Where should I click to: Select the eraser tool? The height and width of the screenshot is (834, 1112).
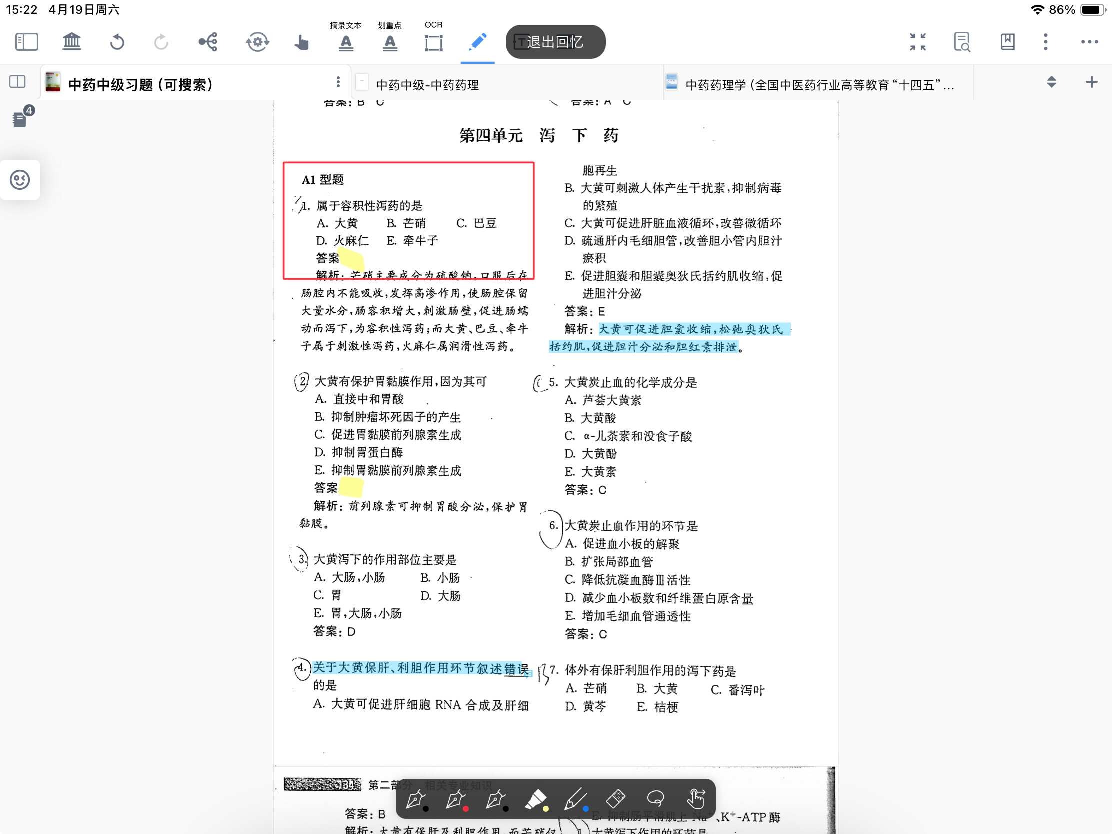coord(616,798)
